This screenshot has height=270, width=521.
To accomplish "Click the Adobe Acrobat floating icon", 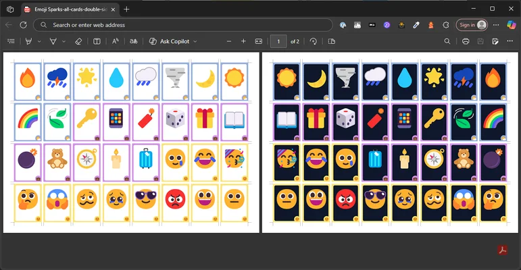I will pos(502,250).
